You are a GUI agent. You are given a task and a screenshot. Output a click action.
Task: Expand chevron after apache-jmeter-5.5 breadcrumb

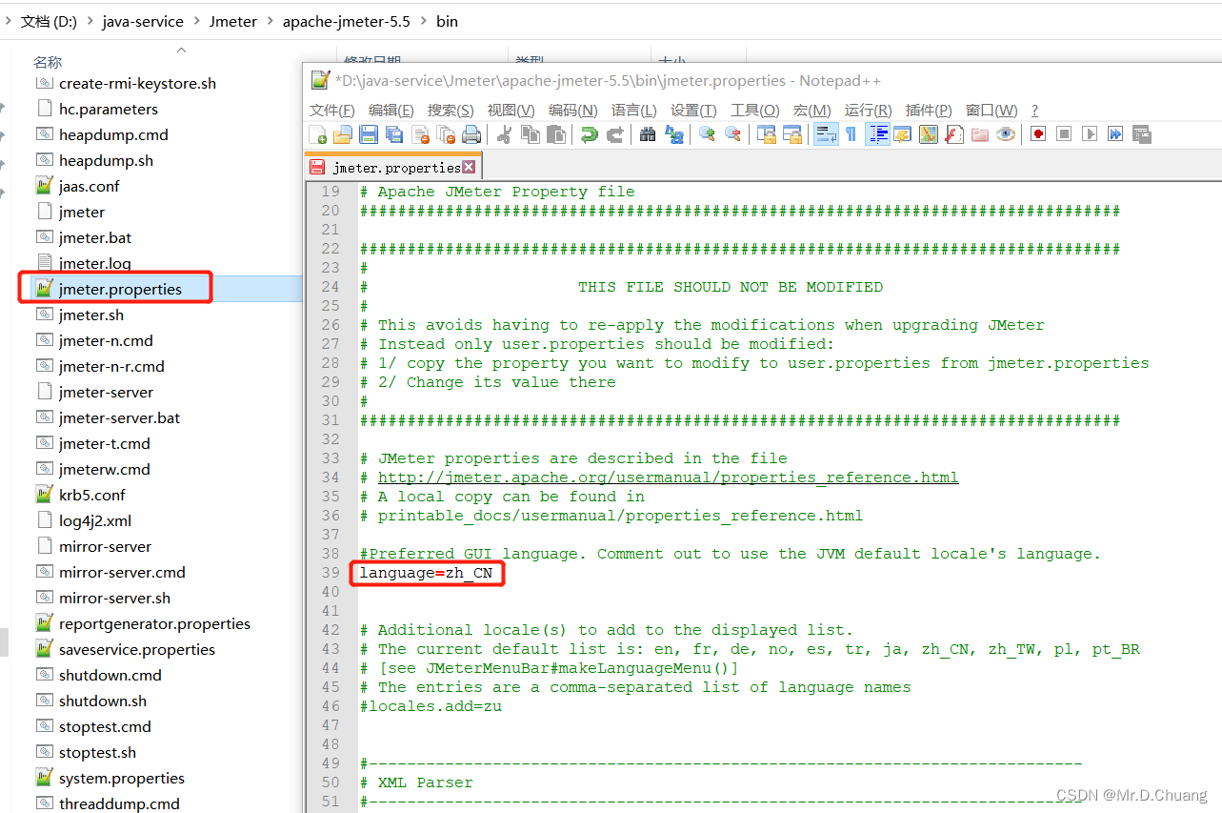point(423,21)
